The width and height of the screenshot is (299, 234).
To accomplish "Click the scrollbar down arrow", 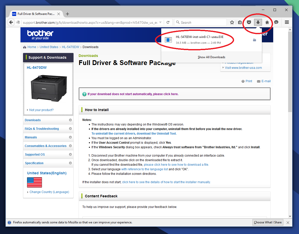I will pyautogui.click(x=290, y=216).
